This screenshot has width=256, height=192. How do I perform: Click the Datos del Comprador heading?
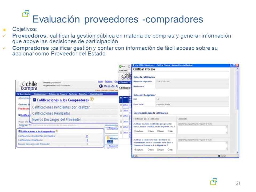[144, 95]
